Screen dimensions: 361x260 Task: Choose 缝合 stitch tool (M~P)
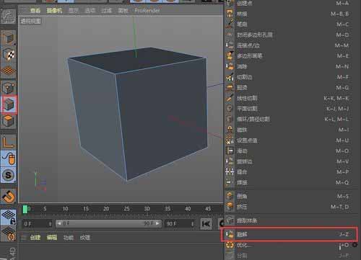(x=292, y=172)
